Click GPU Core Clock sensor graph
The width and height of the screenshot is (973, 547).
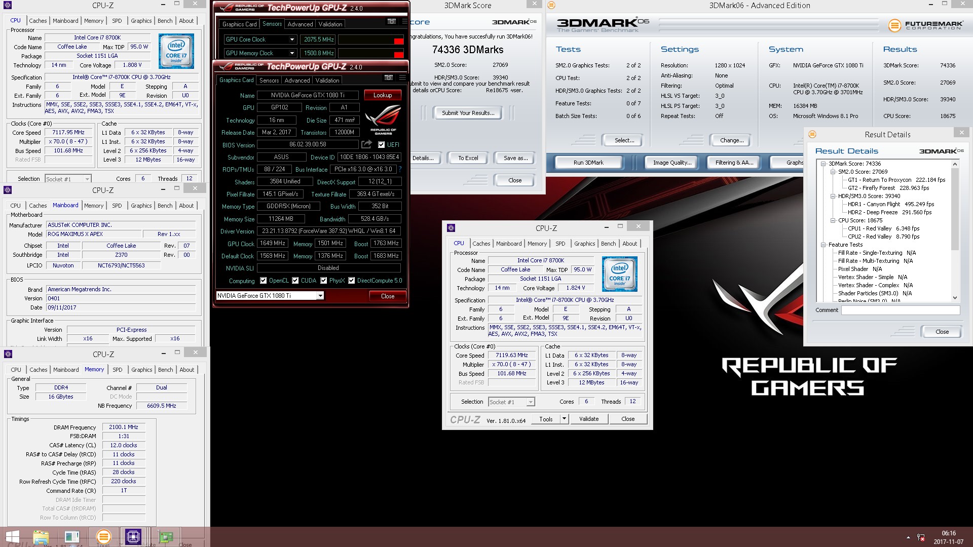(371, 40)
